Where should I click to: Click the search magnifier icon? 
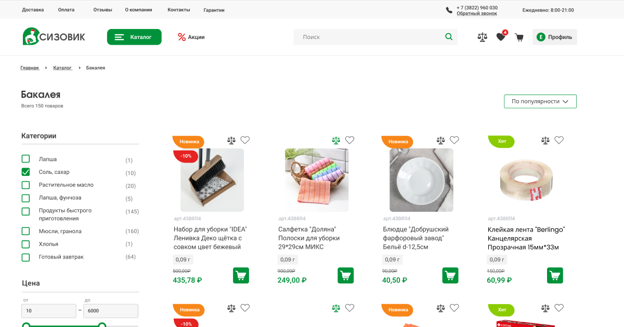449,37
